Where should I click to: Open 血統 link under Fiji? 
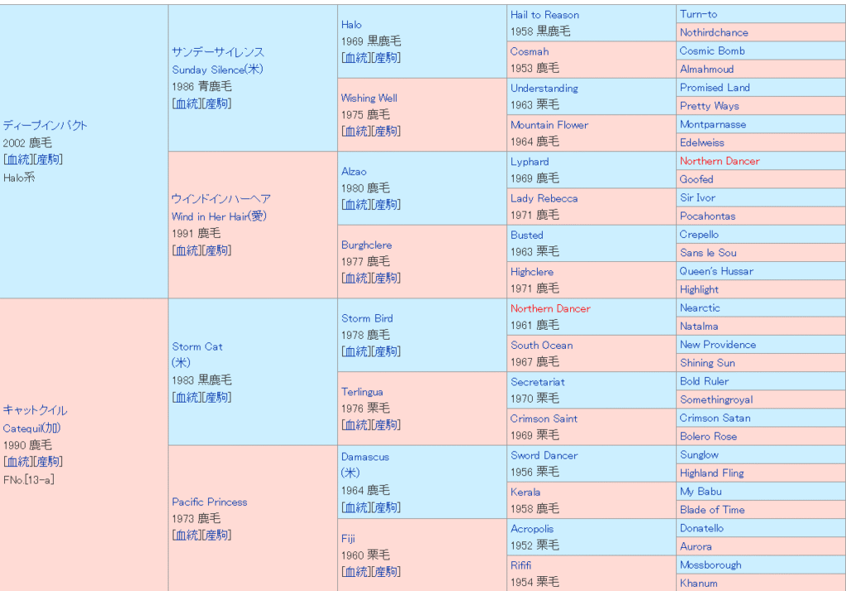[356, 572]
